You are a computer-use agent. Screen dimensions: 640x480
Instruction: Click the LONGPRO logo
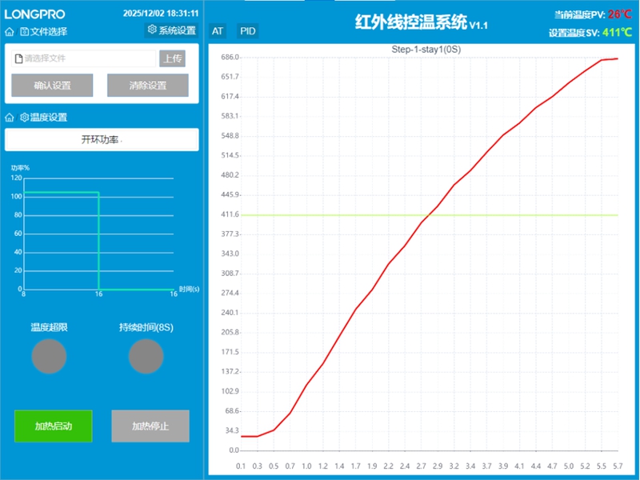pyautogui.click(x=35, y=14)
